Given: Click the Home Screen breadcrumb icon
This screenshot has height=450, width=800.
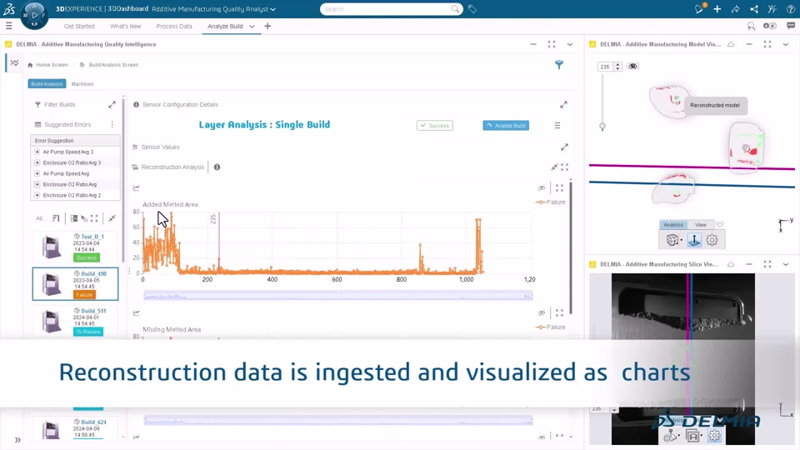Looking at the screenshot, I should [x=30, y=65].
